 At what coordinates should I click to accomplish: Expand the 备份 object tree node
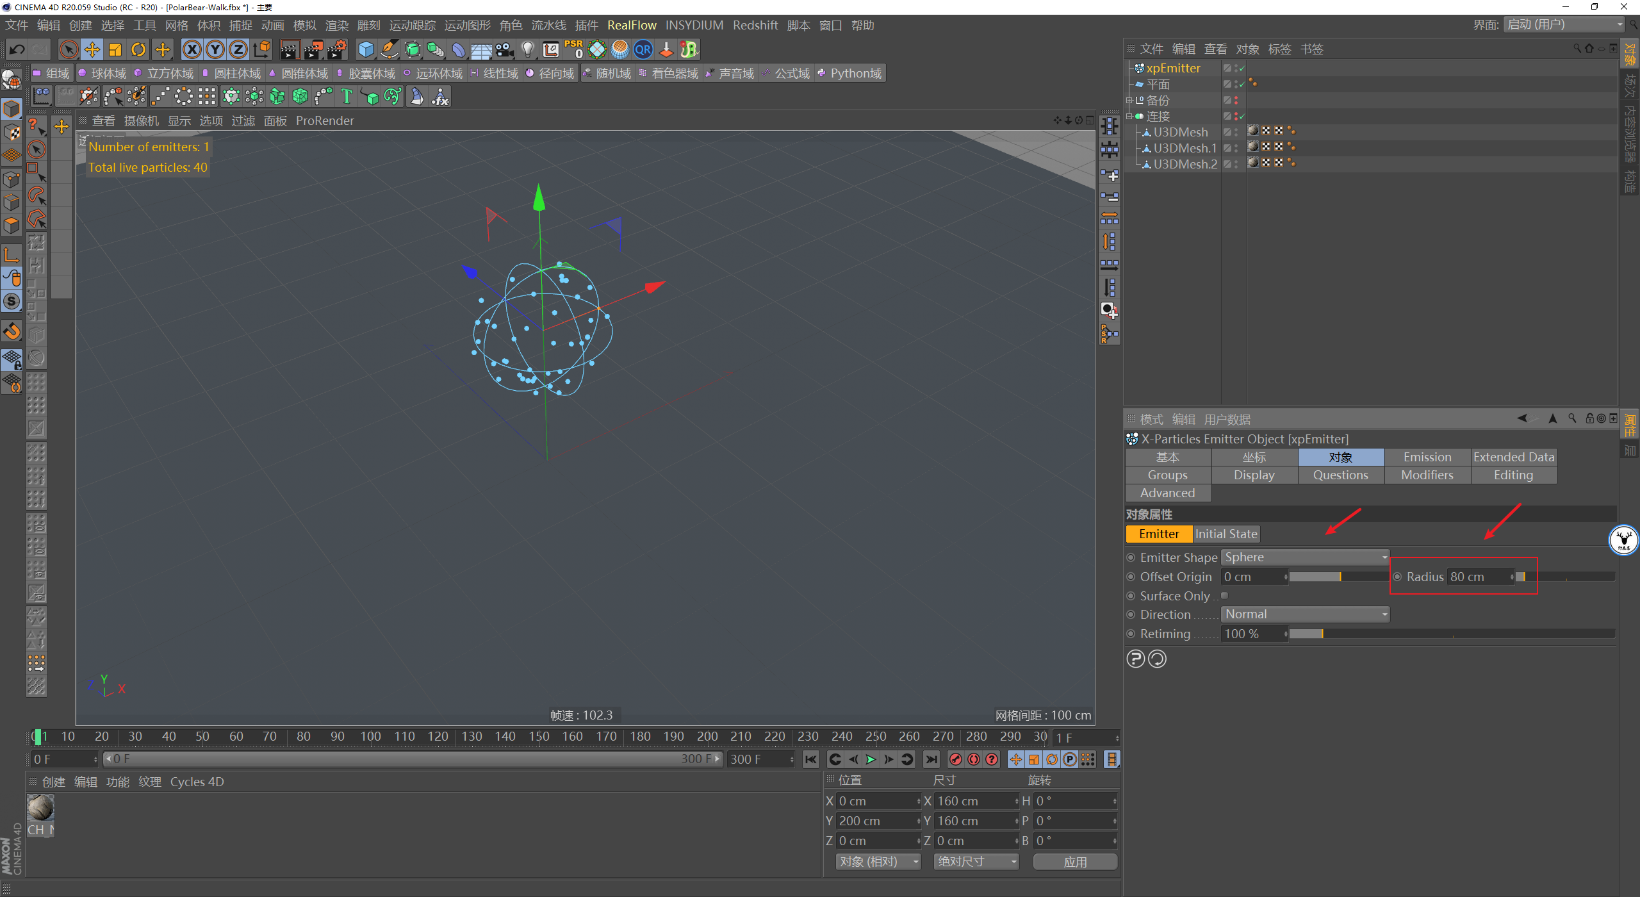click(1129, 101)
